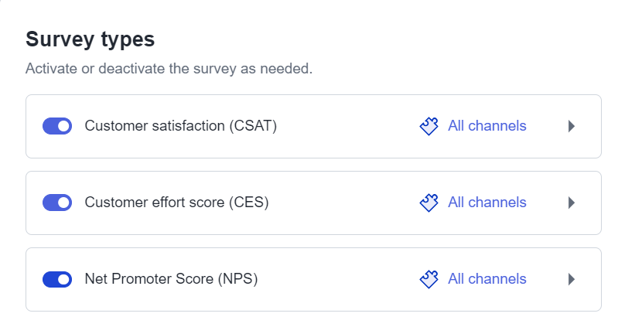Click empty space inside the NPS card

[339, 279]
